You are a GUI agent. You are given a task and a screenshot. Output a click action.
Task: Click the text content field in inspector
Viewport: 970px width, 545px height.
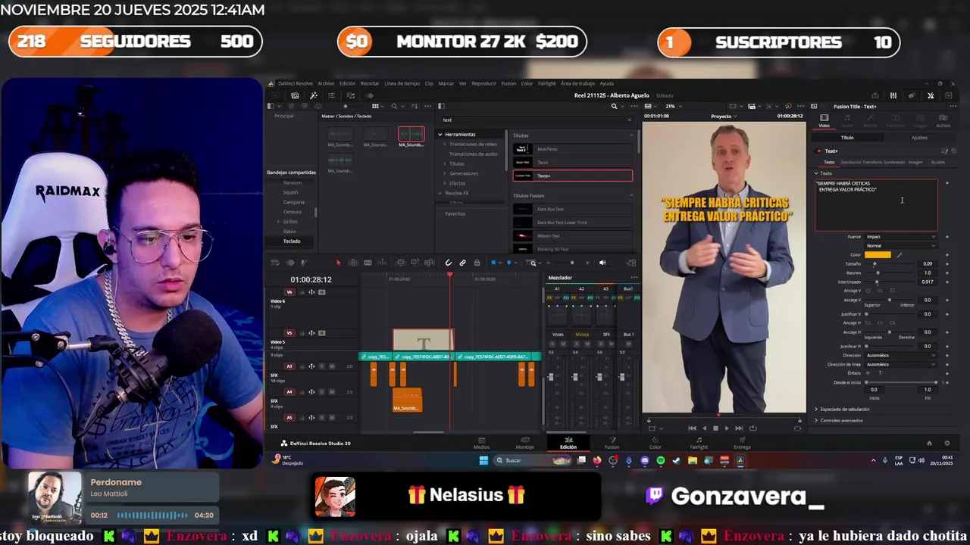(x=876, y=205)
